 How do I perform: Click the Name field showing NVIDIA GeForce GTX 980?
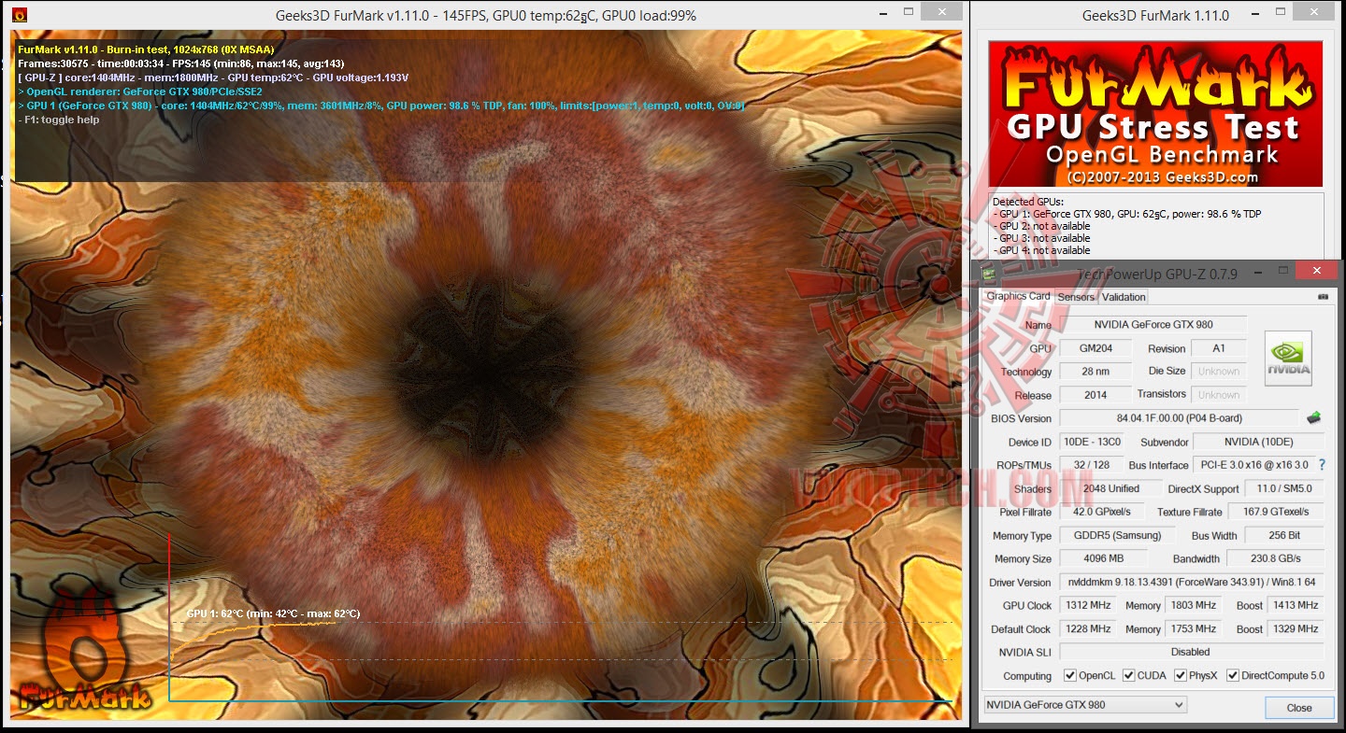tap(1153, 325)
